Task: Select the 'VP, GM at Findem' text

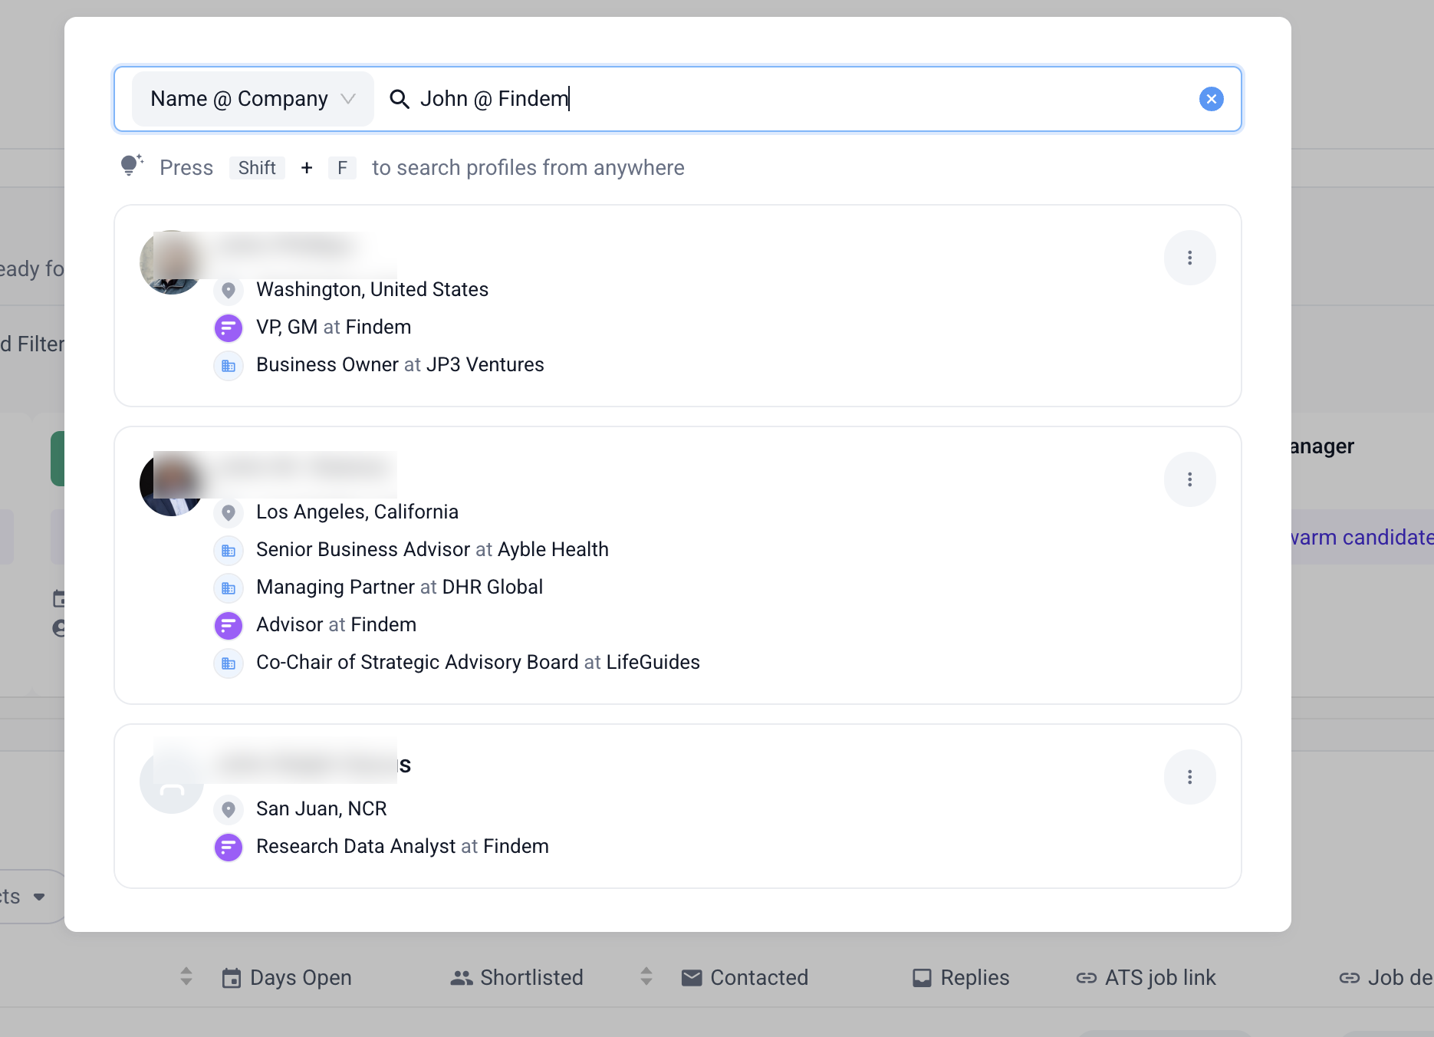Action: (x=334, y=328)
